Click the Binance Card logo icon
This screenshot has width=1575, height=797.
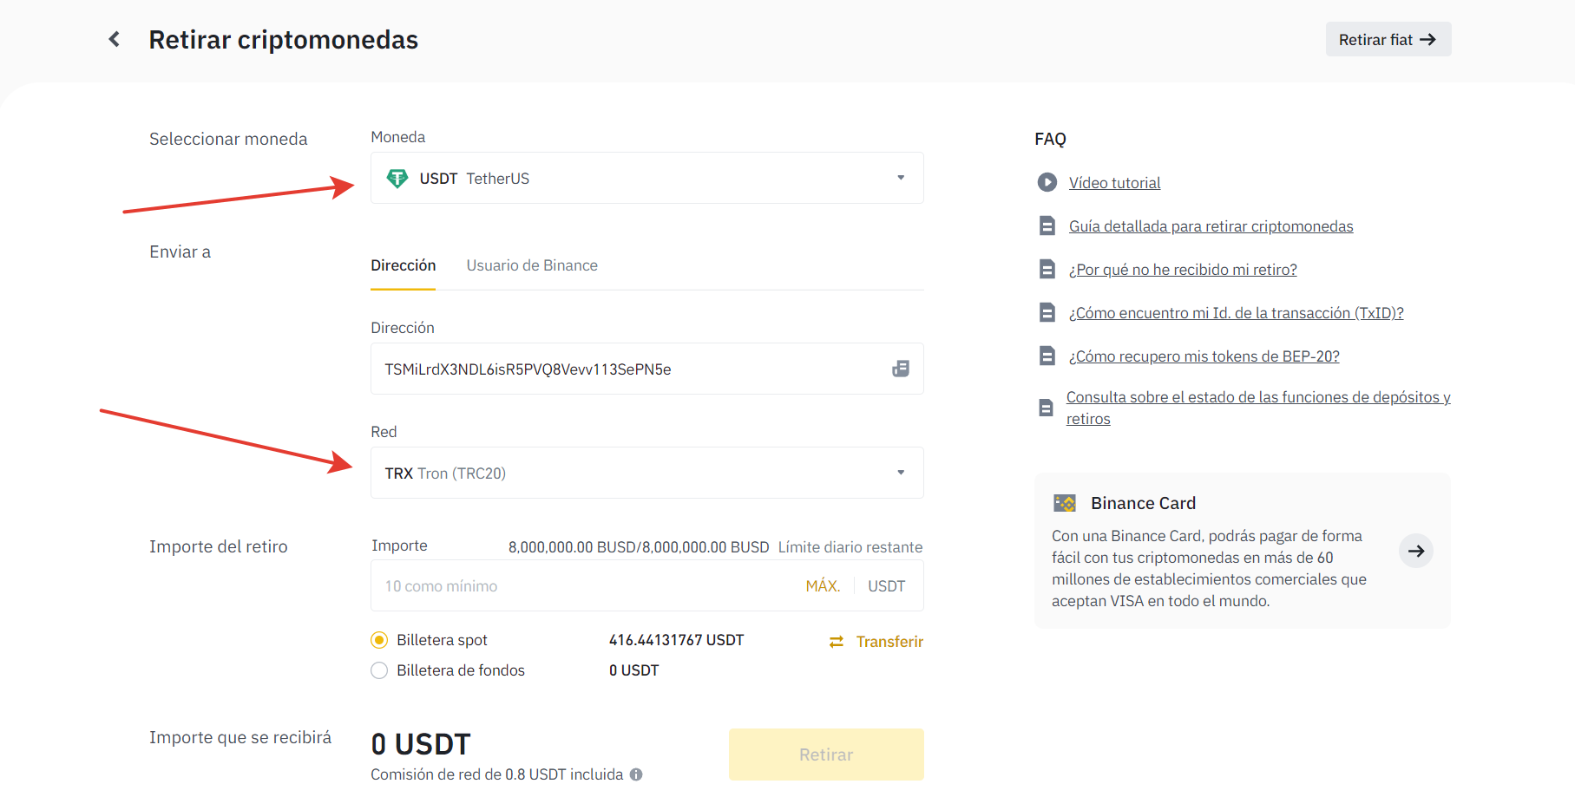point(1065,503)
